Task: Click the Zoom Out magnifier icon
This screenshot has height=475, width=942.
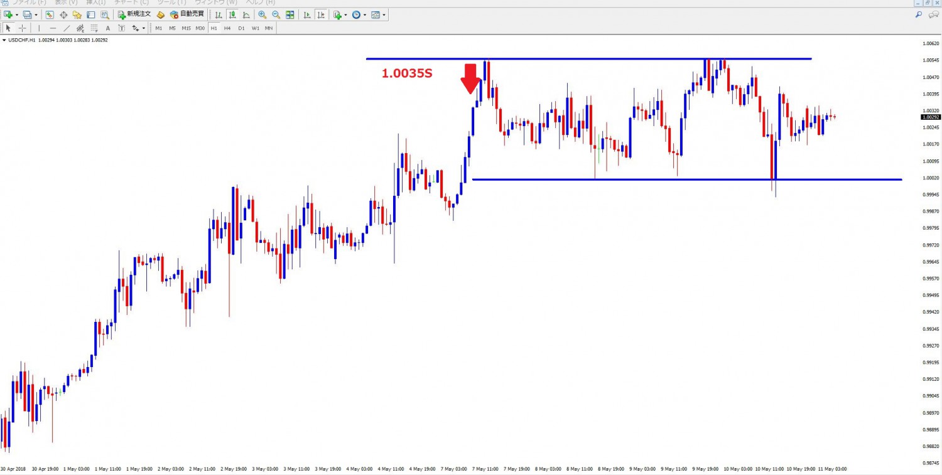Action: pos(276,14)
